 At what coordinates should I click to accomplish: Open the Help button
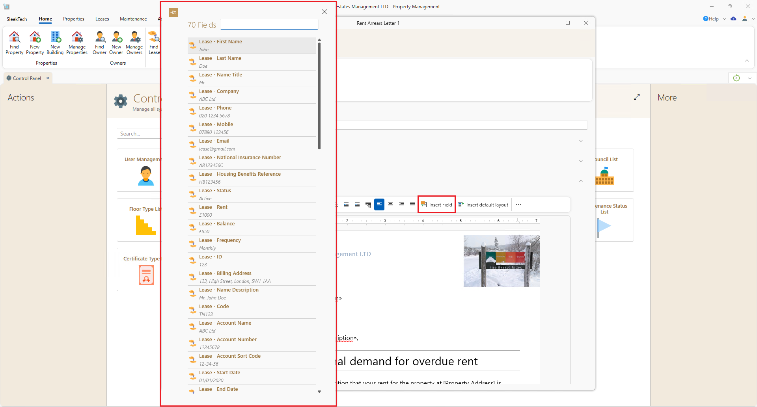click(711, 19)
